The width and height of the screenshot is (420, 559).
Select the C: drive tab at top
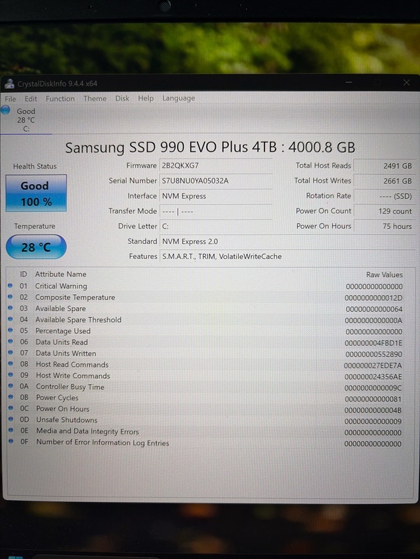(x=26, y=120)
